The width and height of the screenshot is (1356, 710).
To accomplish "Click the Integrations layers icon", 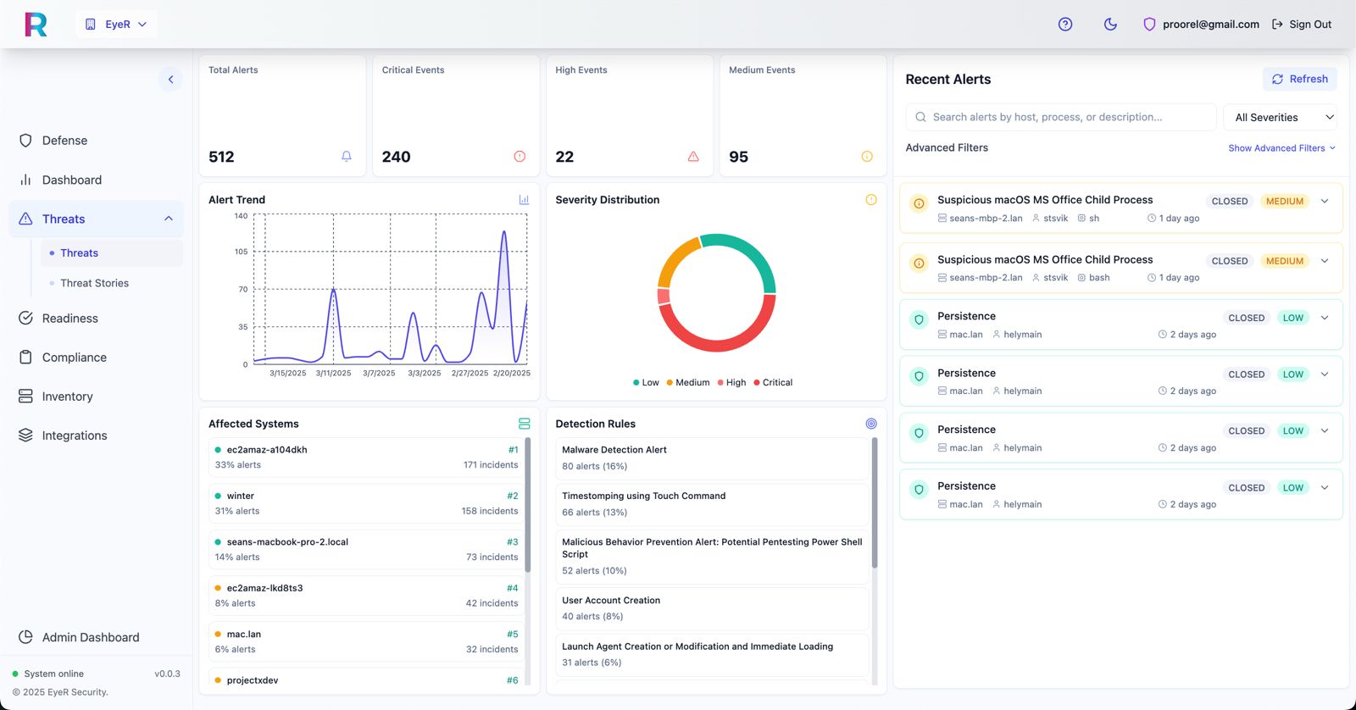I will 25,435.
